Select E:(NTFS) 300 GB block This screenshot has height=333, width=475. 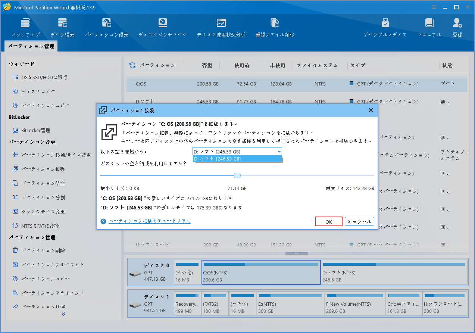coord(290,304)
